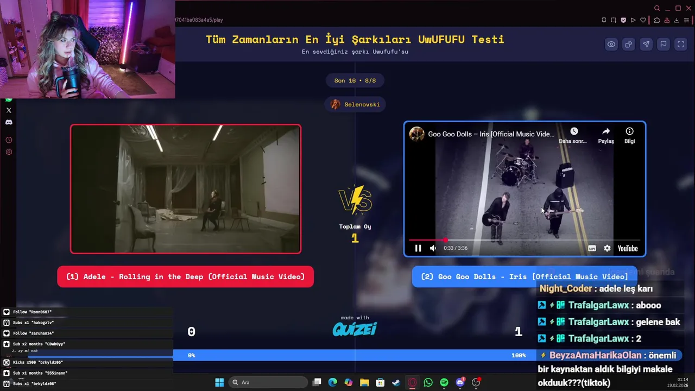Click the flag report button
The width and height of the screenshot is (695, 391).
(x=664, y=45)
